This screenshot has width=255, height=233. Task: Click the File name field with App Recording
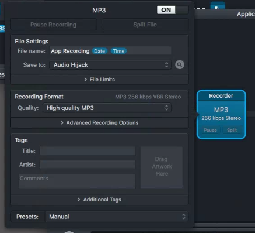[x=110, y=51]
